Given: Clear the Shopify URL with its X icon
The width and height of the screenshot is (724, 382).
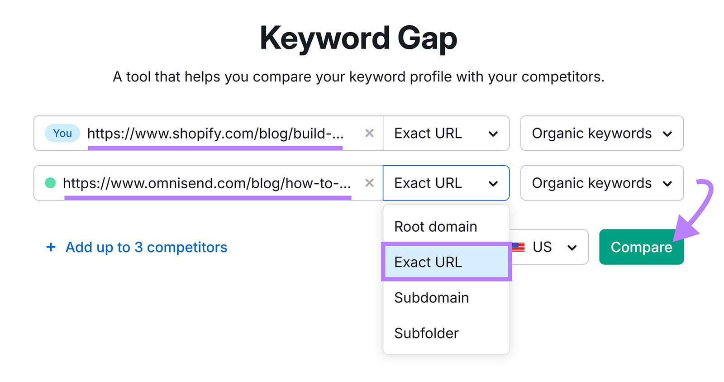Looking at the screenshot, I should pos(369,133).
